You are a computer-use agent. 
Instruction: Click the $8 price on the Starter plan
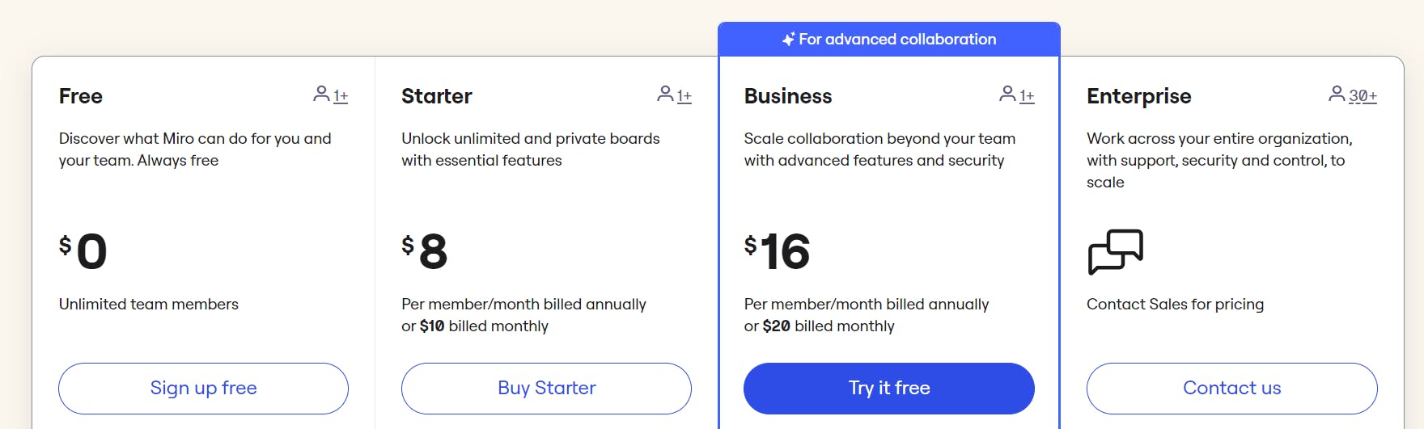425,251
